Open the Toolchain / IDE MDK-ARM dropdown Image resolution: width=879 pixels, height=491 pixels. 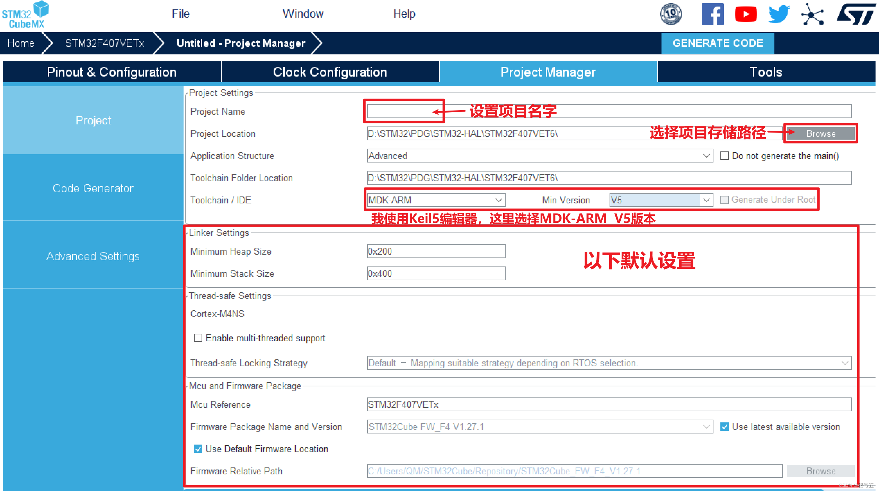point(498,200)
